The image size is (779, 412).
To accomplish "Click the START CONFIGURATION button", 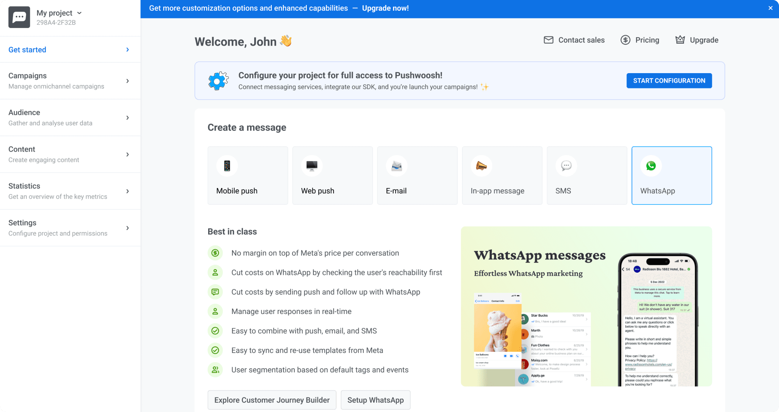I will coord(669,81).
